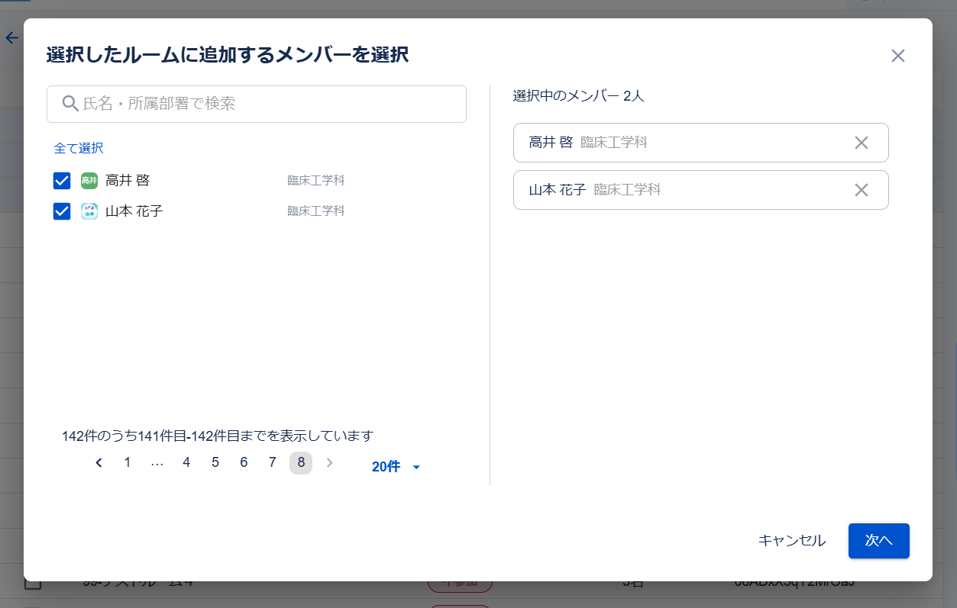Screen dimensions: 957x608
Task: Click the back arrow at top left
Action: pos(11,37)
